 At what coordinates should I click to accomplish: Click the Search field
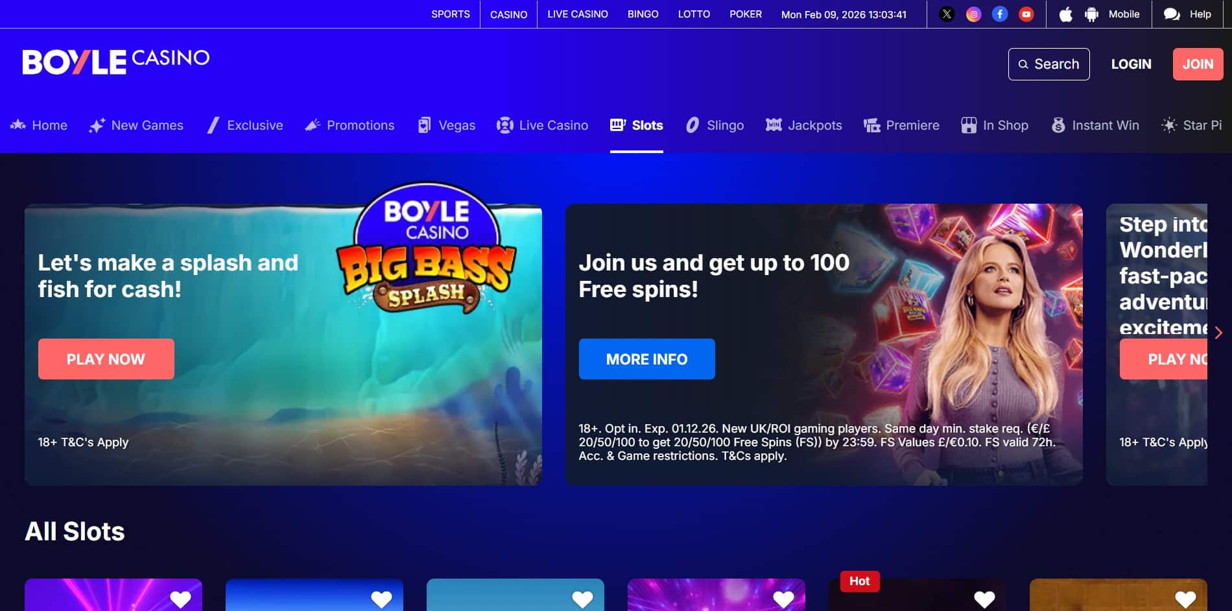[x=1048, y=64]
